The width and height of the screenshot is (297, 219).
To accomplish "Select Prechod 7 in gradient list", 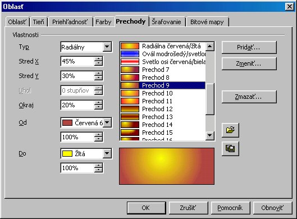I will 163,70.
